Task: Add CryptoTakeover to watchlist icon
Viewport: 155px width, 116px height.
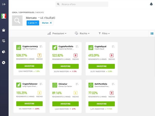Action: [x=41, y=84]
